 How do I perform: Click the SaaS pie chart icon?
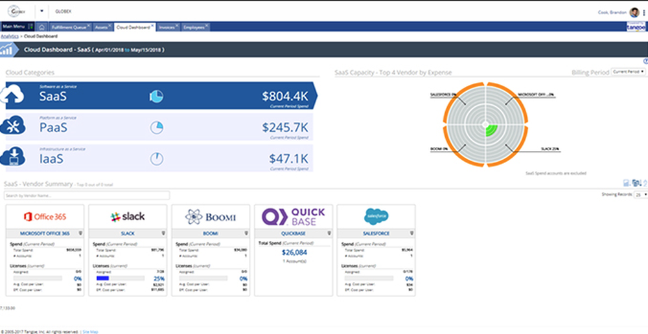[157, 96]
